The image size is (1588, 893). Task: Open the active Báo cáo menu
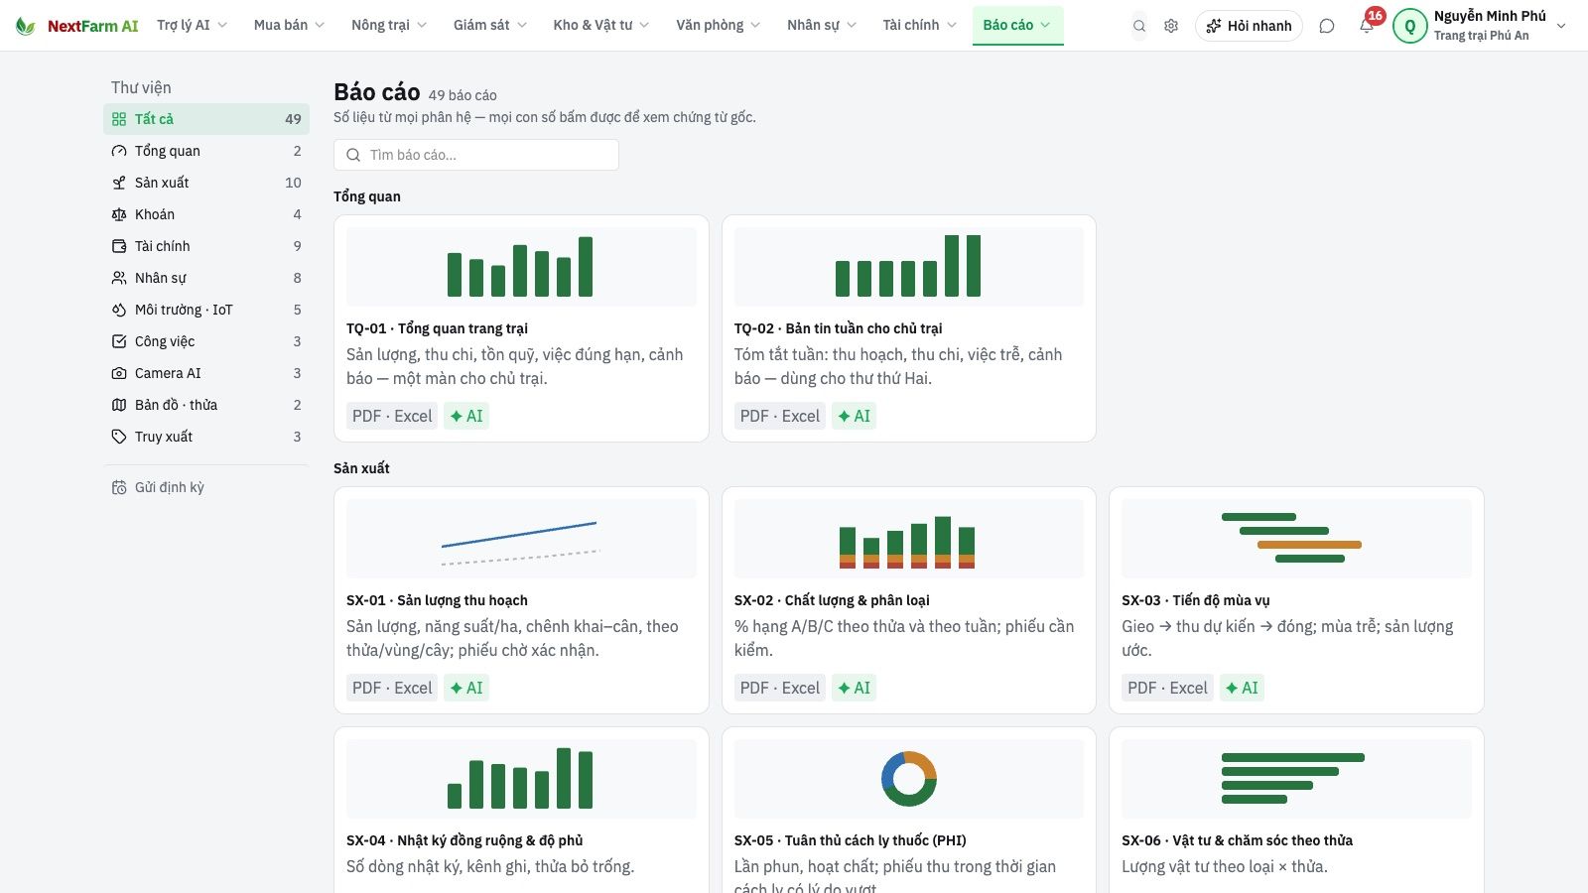(1017, 25)
